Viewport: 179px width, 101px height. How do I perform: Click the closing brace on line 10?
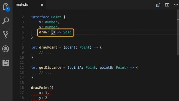[32, 57]
